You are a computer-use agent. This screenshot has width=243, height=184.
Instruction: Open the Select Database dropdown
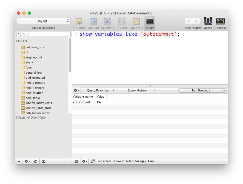(44, 21)
